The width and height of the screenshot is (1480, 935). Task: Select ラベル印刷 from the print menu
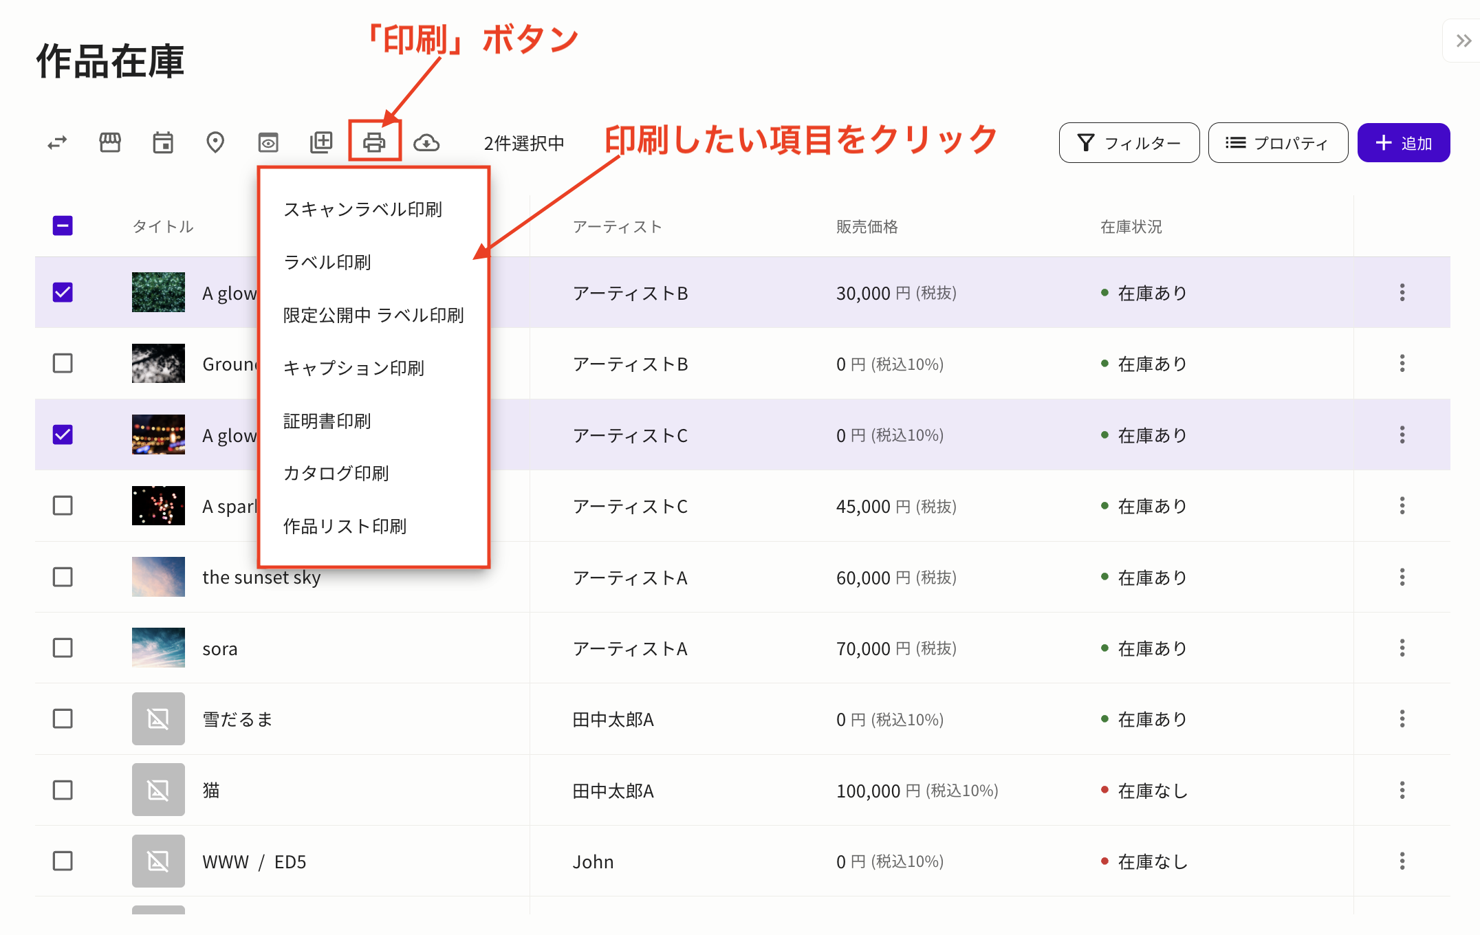click(327, 262)
